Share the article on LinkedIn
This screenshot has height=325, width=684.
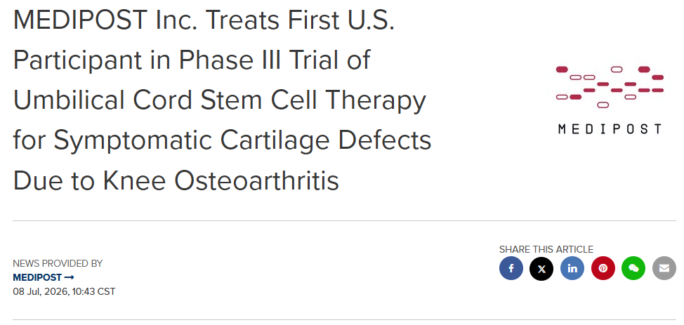coord(572,268)
